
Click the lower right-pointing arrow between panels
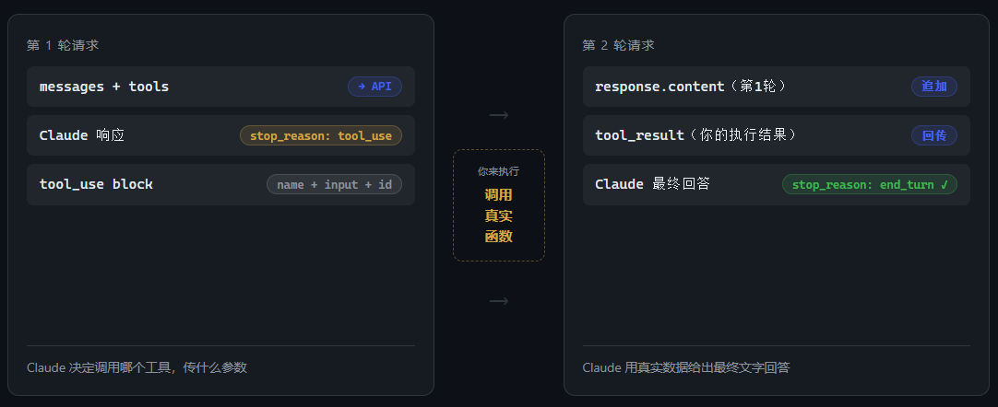(x=499, y=301)
